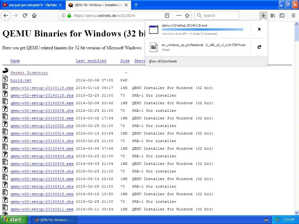Close the QEMU for Windows tab

126,5
